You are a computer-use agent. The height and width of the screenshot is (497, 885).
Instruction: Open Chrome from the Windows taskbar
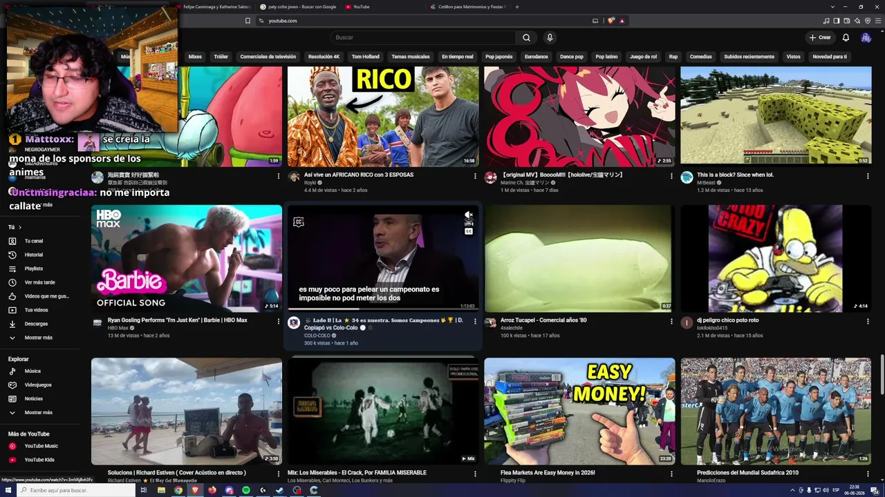point(178,490)
